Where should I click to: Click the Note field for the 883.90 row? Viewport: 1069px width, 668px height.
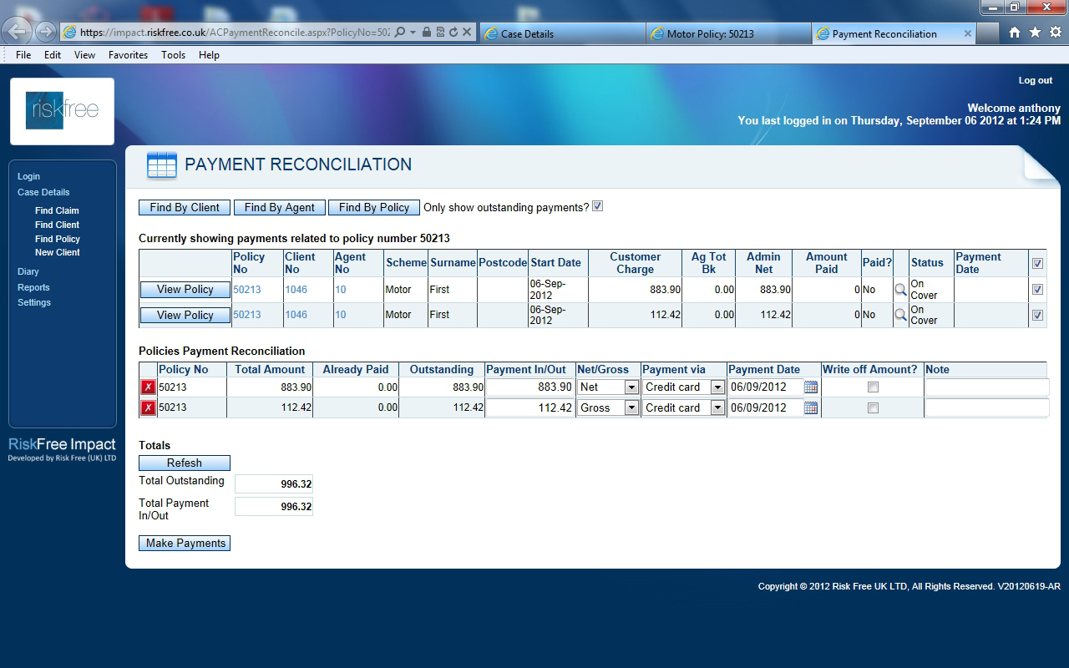tap(986, 387)
